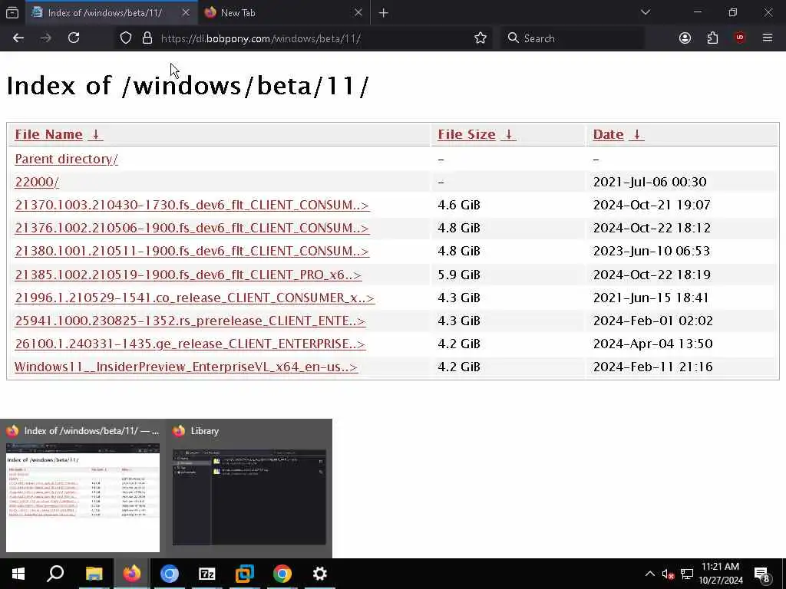786x589 pixels.
Task: Reload the current page
Action: 74,38
